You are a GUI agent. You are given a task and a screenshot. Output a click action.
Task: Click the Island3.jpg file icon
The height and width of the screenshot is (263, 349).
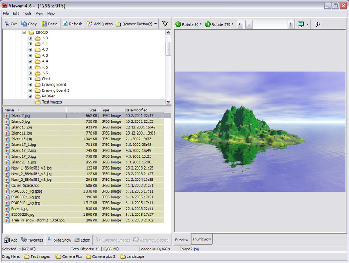7,121
